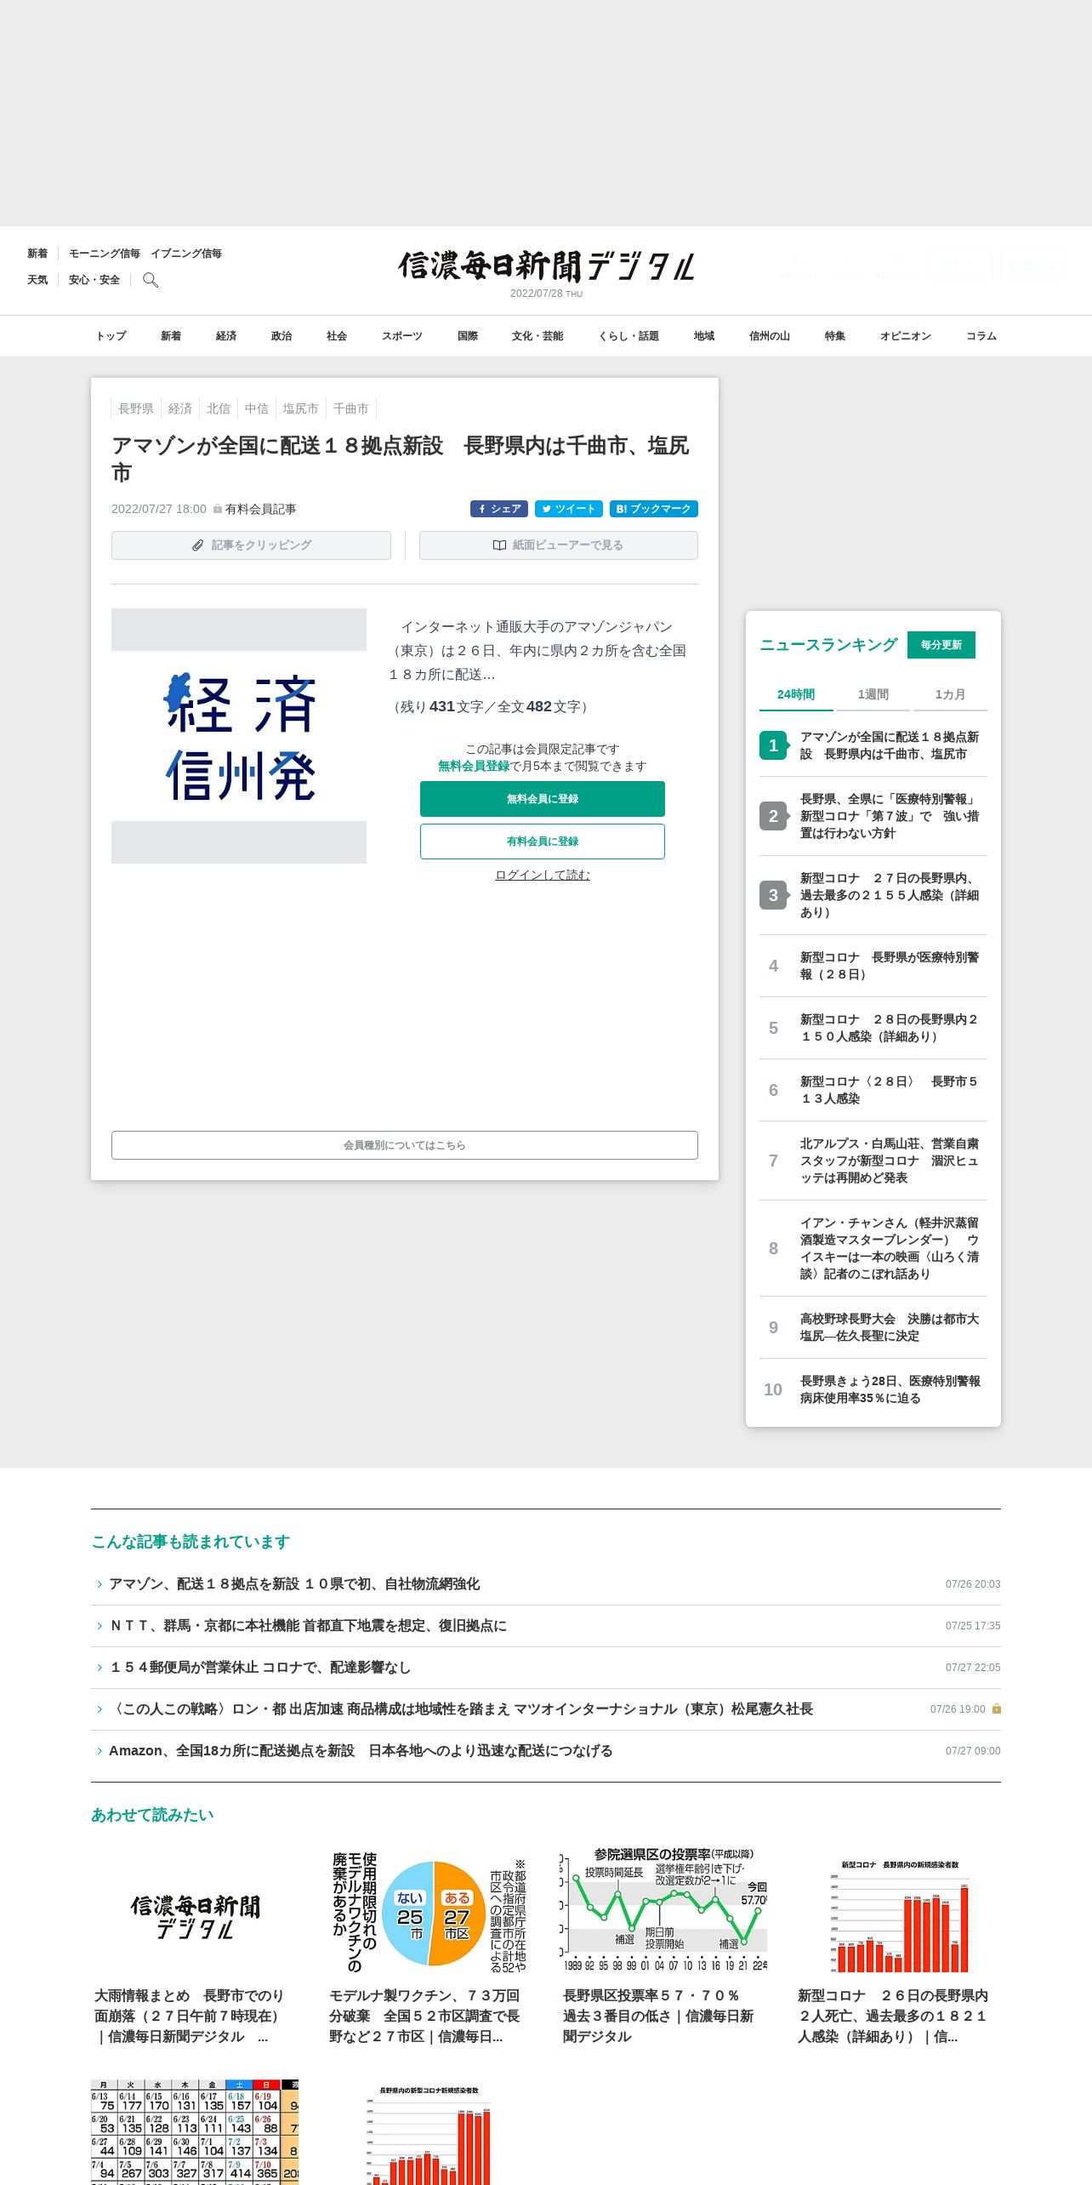This screenshot has width=1092, height=2185.
Task: Open スポーツ navigation menu item
Action: [x=402, y=336]
